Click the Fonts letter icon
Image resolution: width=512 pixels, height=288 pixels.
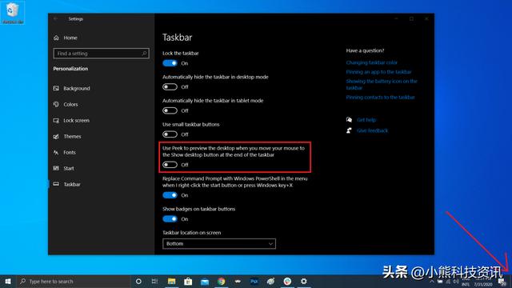(x=56, y=153)
